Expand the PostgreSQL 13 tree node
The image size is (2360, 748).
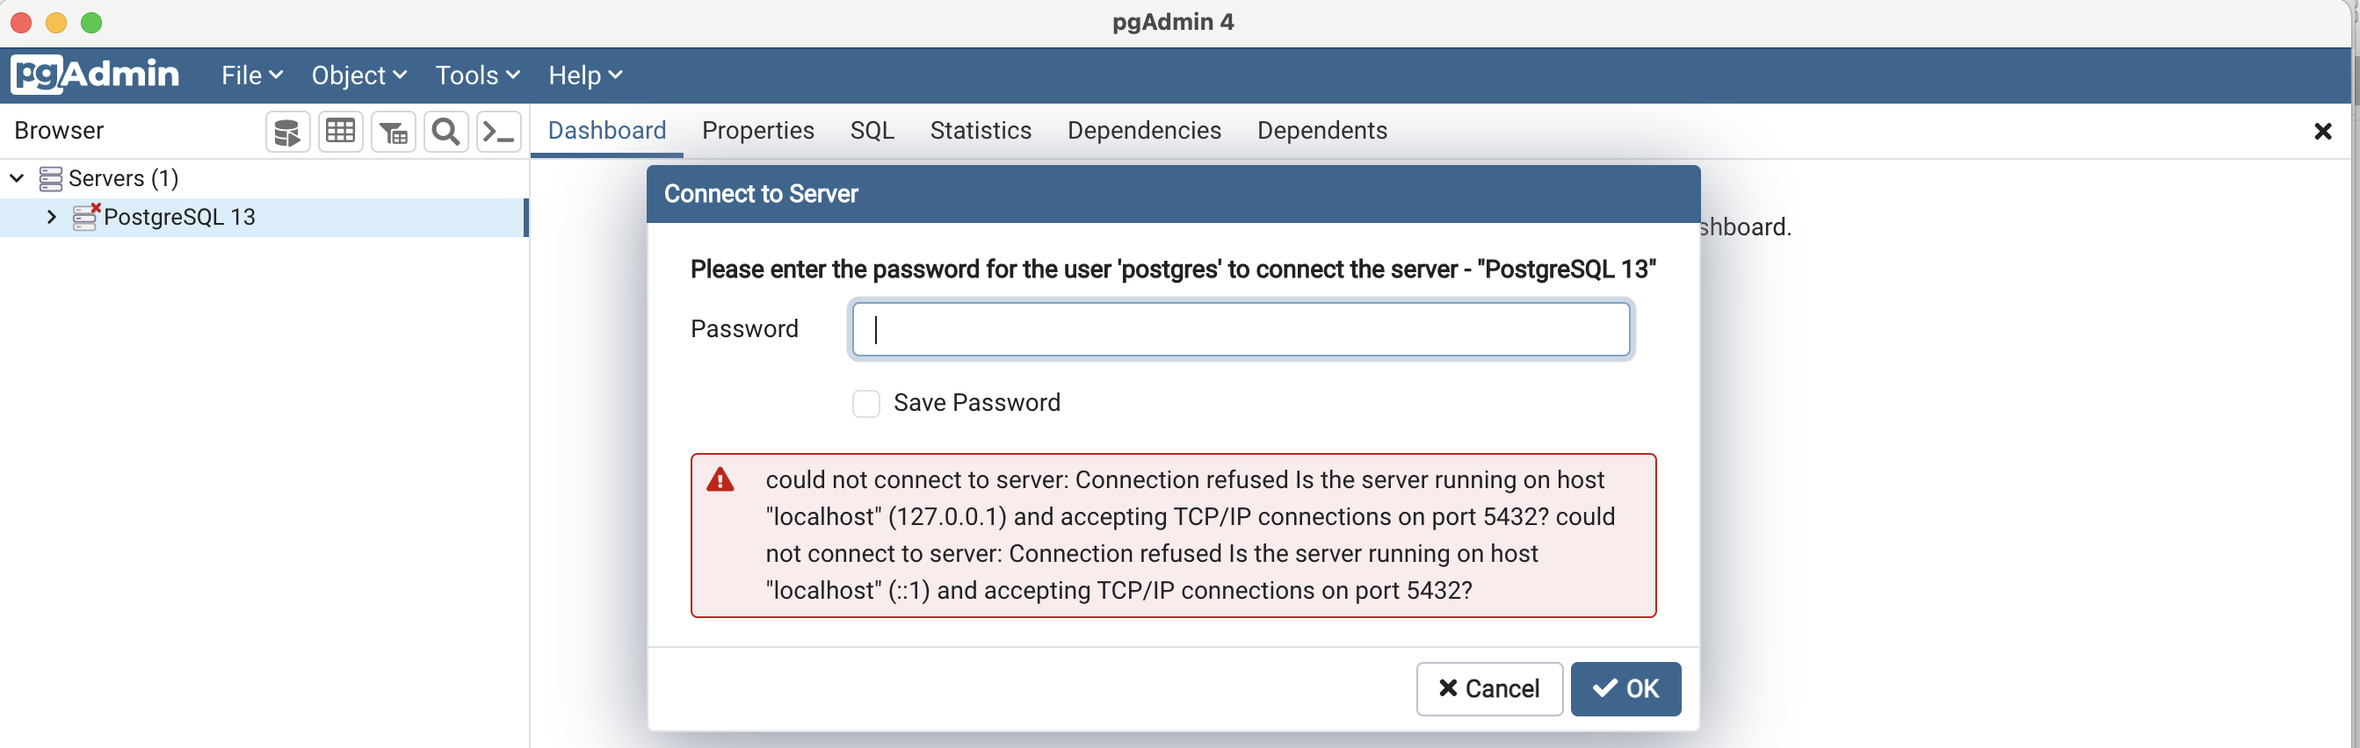click(51, 217)
